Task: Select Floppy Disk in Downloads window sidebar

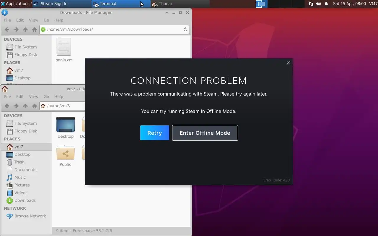Action: pyautogui.click(x=26, y=55)
